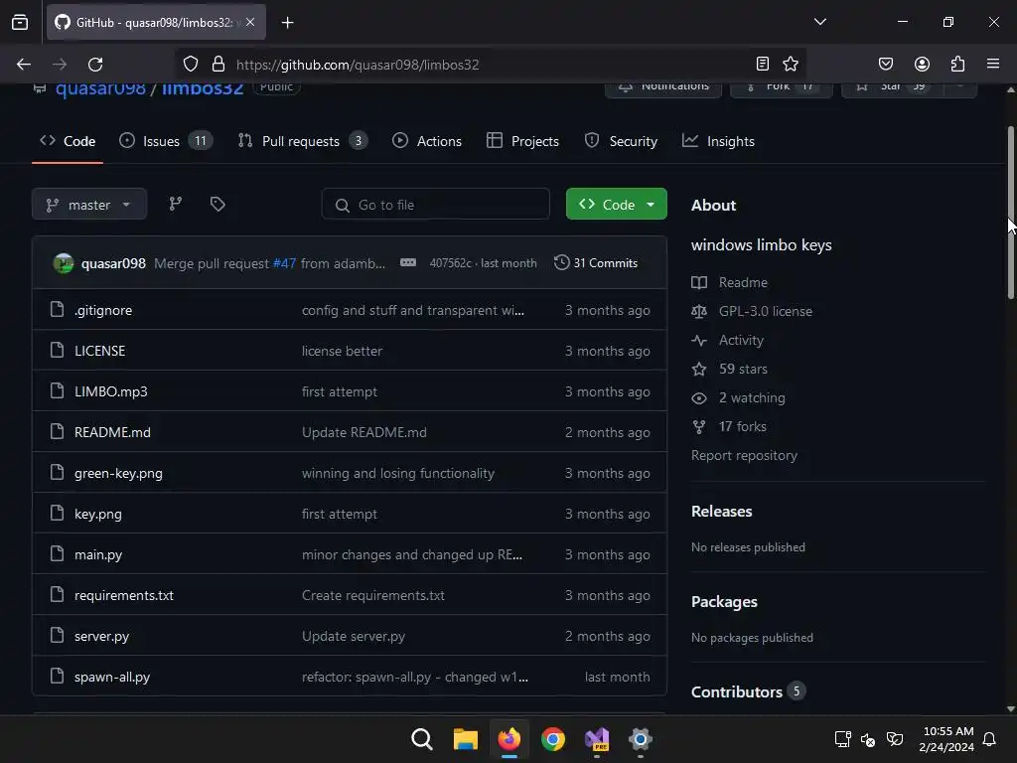Open the 31 Commits history link
The height and width of the screenshot is (763, 1017).
click(596, 262)
